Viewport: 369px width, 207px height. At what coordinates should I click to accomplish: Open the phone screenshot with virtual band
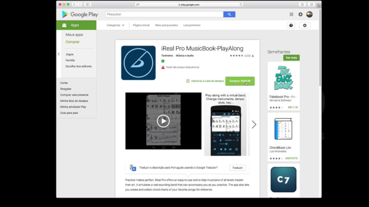coord(226,124)
